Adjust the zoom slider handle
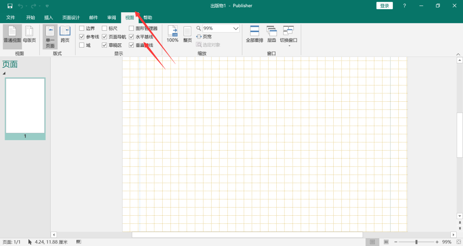Screen dimensions: 463x246 tap(416, 242)
